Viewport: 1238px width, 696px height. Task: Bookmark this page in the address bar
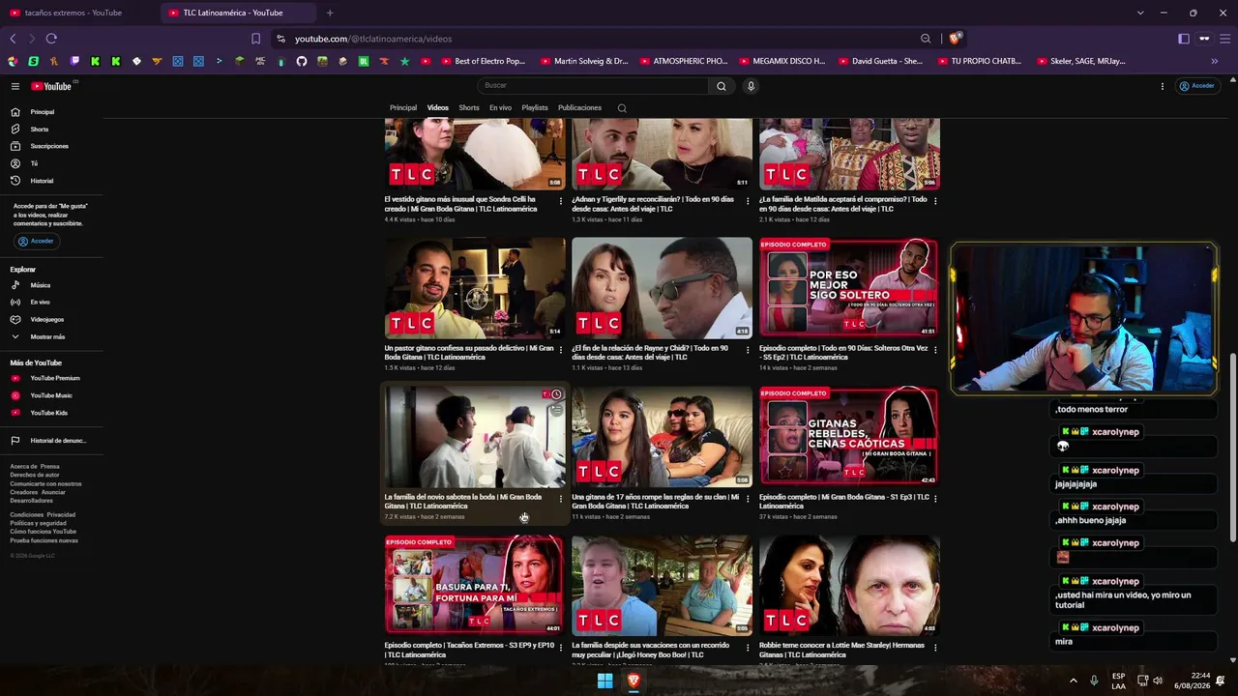pyautogui.click(x=255, y=39)
